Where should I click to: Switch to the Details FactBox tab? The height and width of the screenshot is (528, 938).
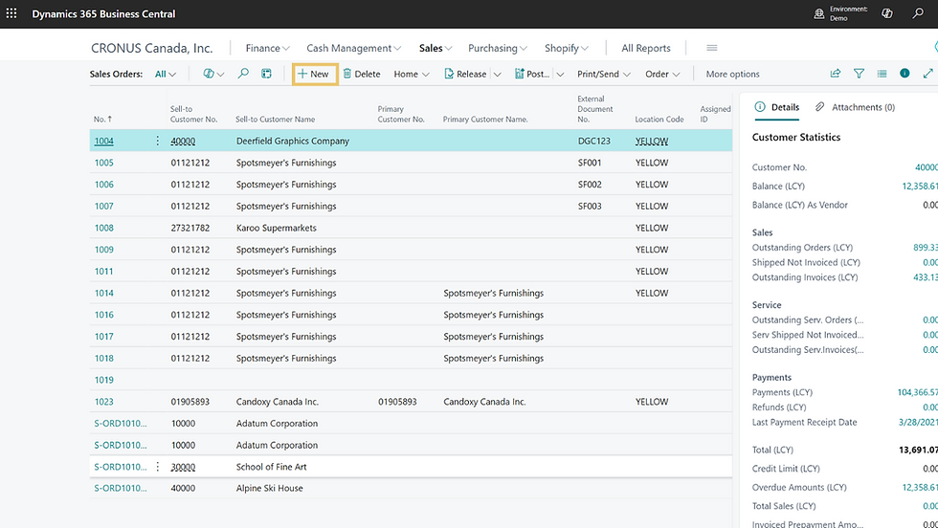[x=776, y=107]
